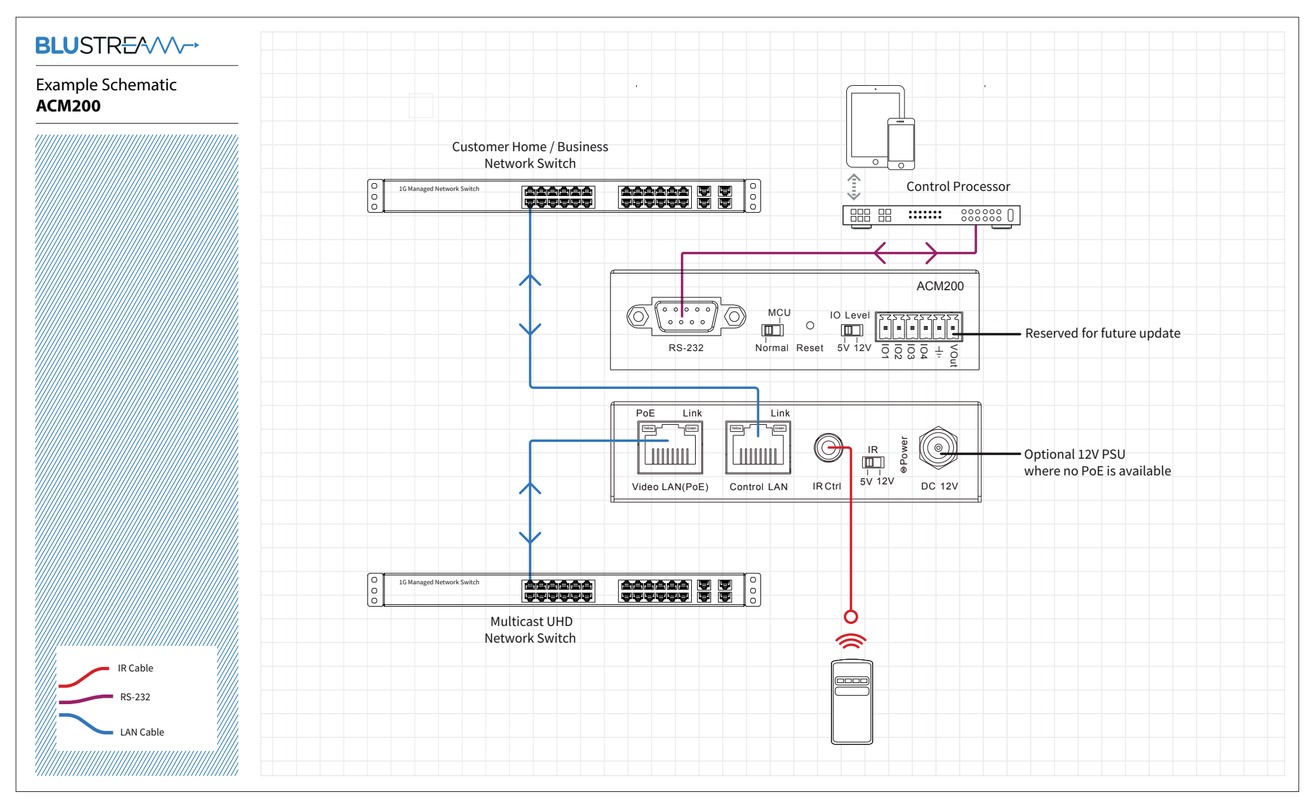Screen dimensions: 1312x806
Task: Click the IR Ctrl jack socket
Action: pos(828,448)
